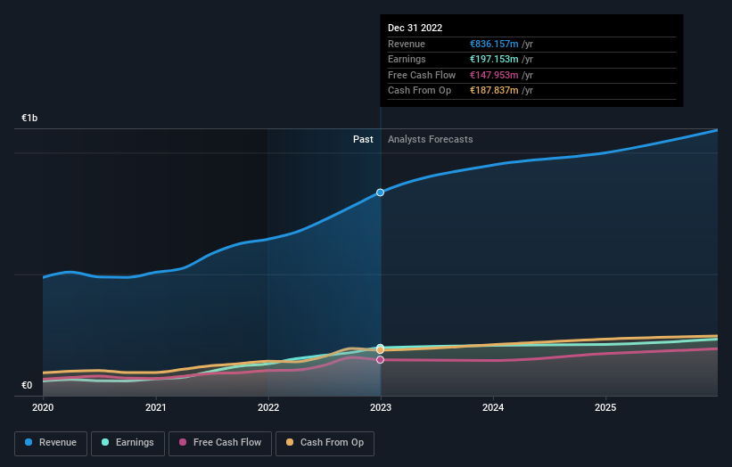Click the Earnings value €197.153m
Screen dimensions: 732x467
pyautogui.click(x=494, y=59)
